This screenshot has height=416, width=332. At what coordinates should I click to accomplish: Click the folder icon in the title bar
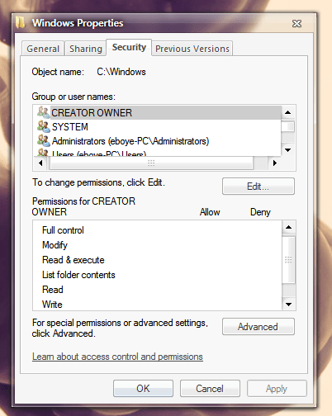pos(21,22)
